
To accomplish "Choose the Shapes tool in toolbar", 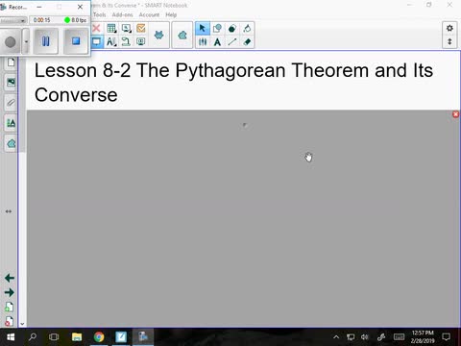I will click(x=217, y=28).
